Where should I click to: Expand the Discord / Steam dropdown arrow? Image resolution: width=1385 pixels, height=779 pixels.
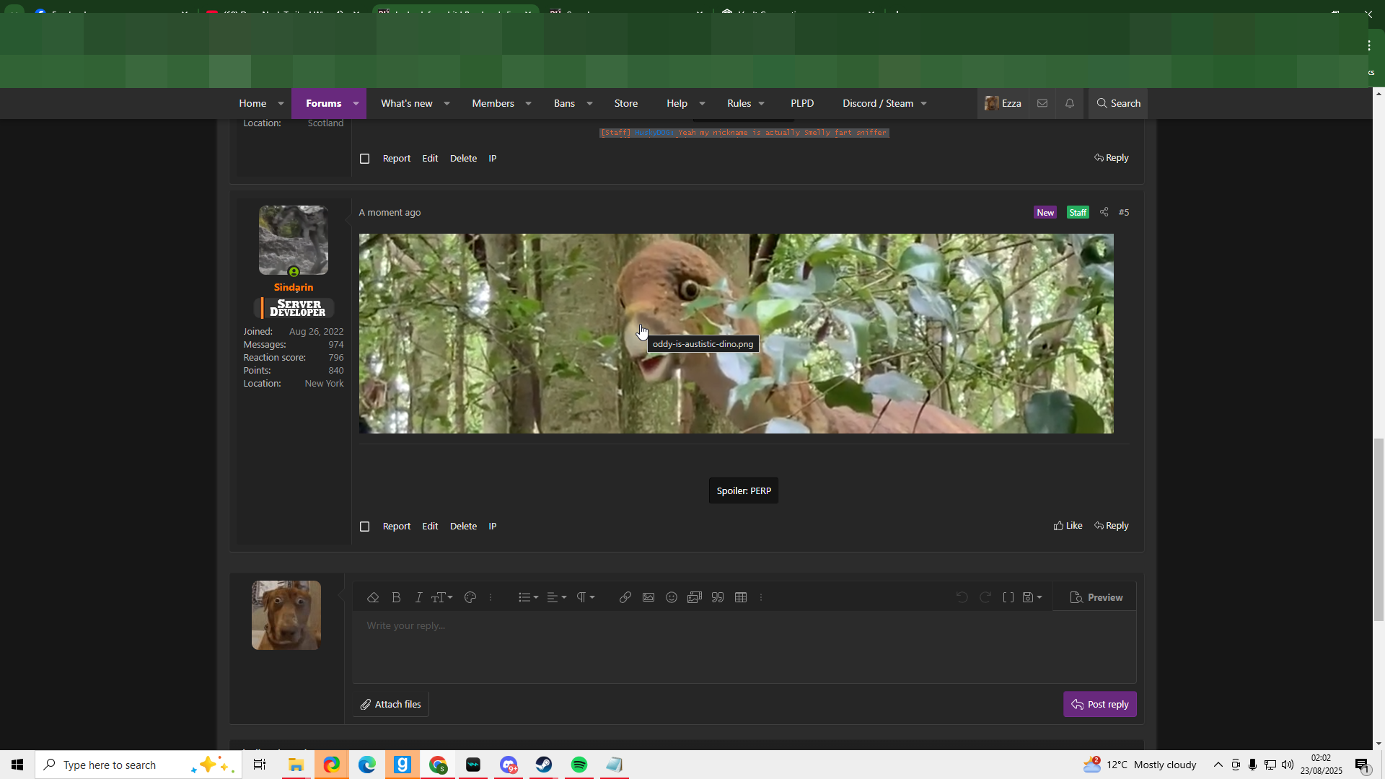coord(923,104)
